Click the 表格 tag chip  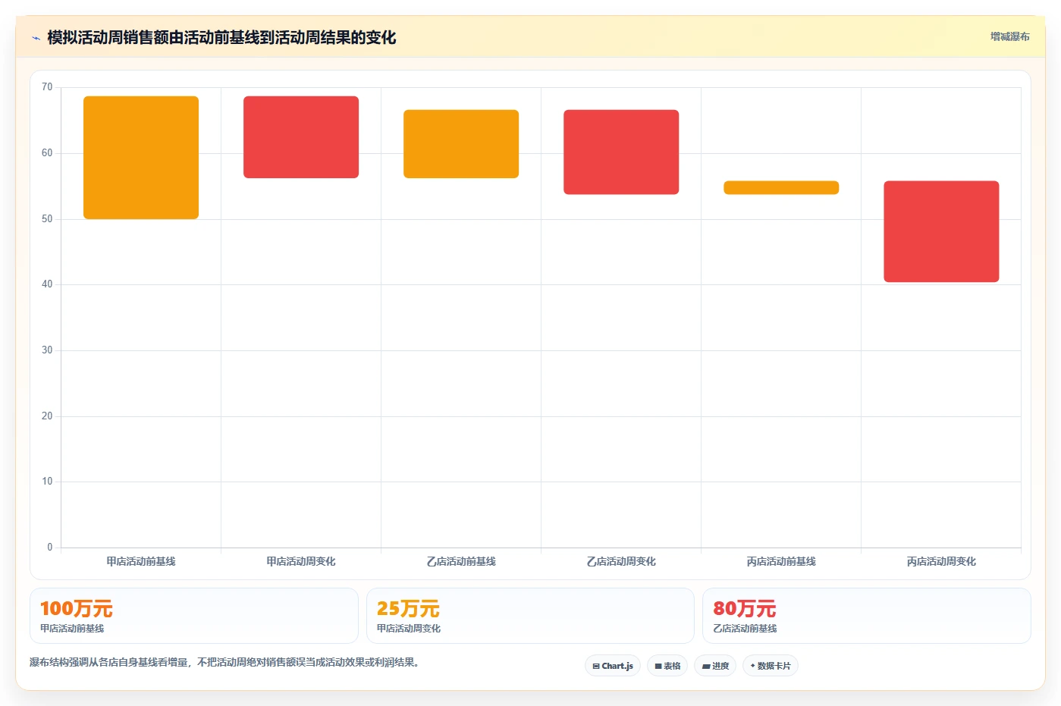point(667,666)
